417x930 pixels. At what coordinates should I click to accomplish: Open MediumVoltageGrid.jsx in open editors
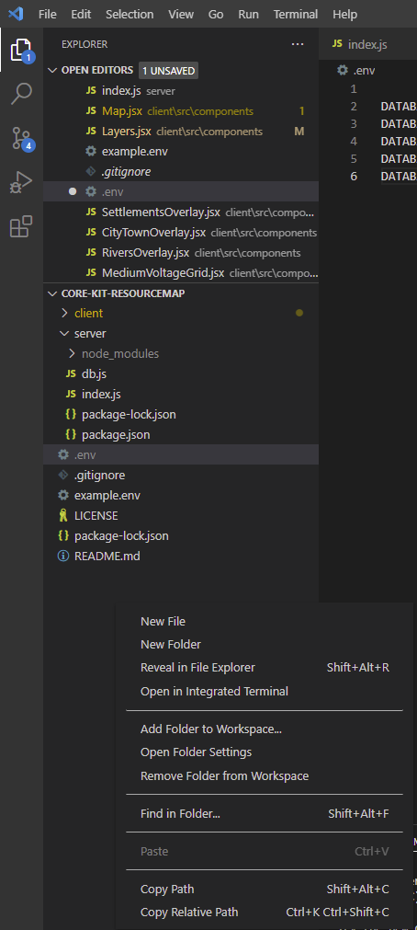click(x=181, y=273)
